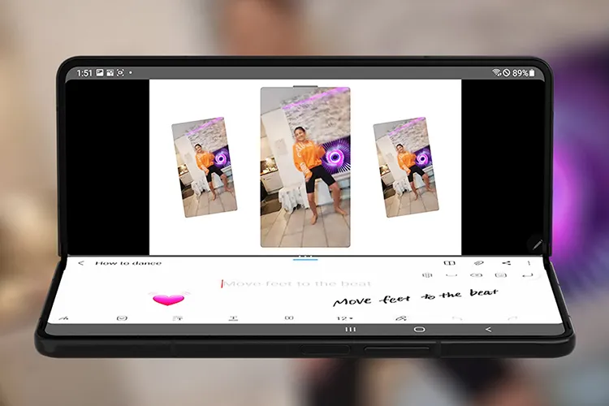Tap the paperclip attach icon
Screen dimensions: 609x406
tap(478, 263)
